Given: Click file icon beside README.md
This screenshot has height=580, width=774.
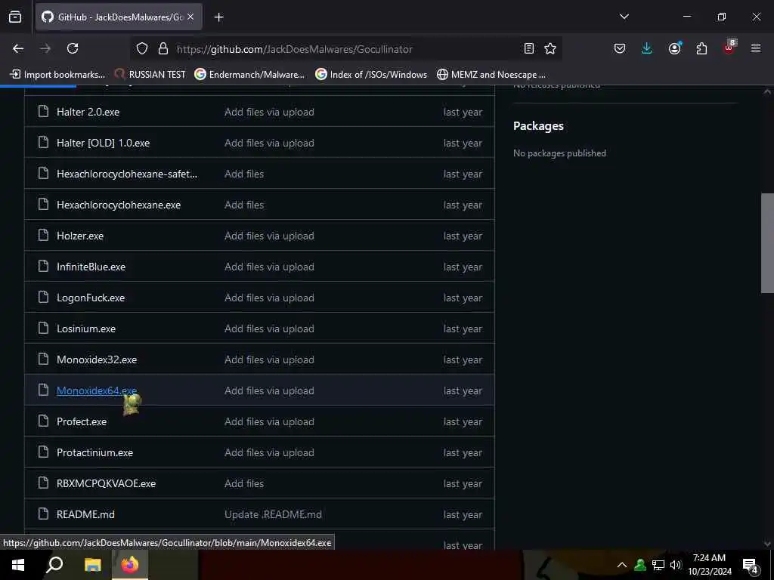Looking at the screenshot, I should [43, 514].
